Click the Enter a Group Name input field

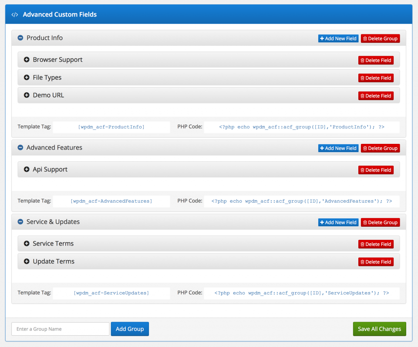tap(60, 329)
